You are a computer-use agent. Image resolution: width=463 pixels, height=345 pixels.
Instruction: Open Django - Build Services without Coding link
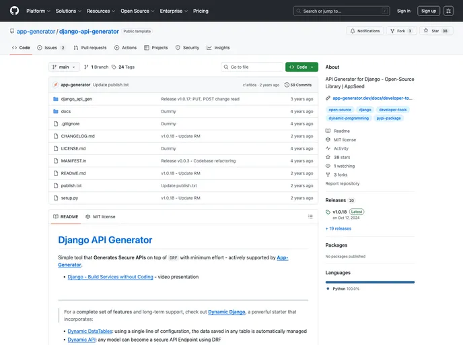110,277
